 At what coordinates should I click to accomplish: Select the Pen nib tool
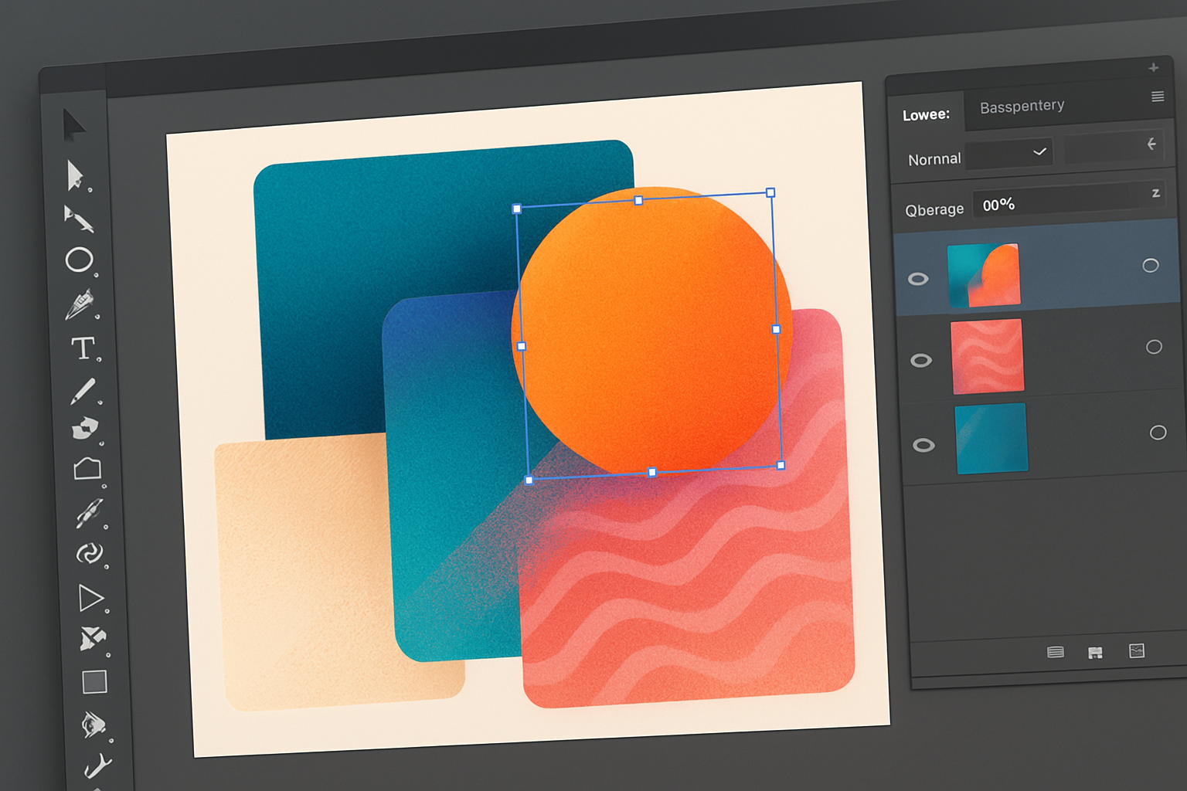(80, 304)
